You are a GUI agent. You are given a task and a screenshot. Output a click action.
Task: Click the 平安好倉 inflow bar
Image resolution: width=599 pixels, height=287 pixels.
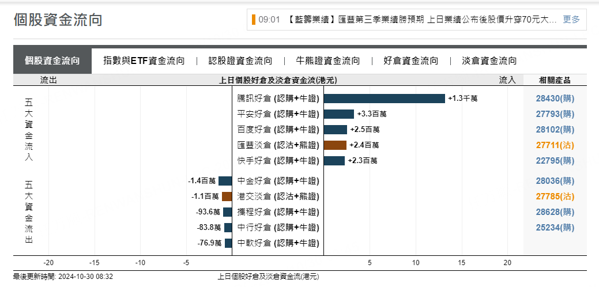tap(339, 114)
